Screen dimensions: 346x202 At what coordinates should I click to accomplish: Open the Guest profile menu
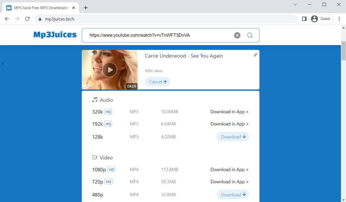click(322, 19)
